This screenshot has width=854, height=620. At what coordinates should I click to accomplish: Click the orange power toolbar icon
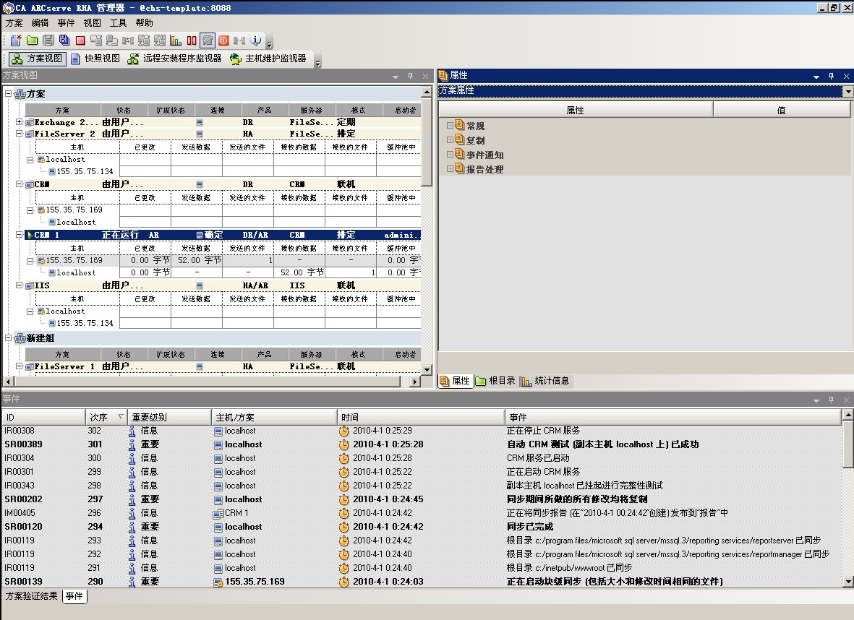coord(223,40)
